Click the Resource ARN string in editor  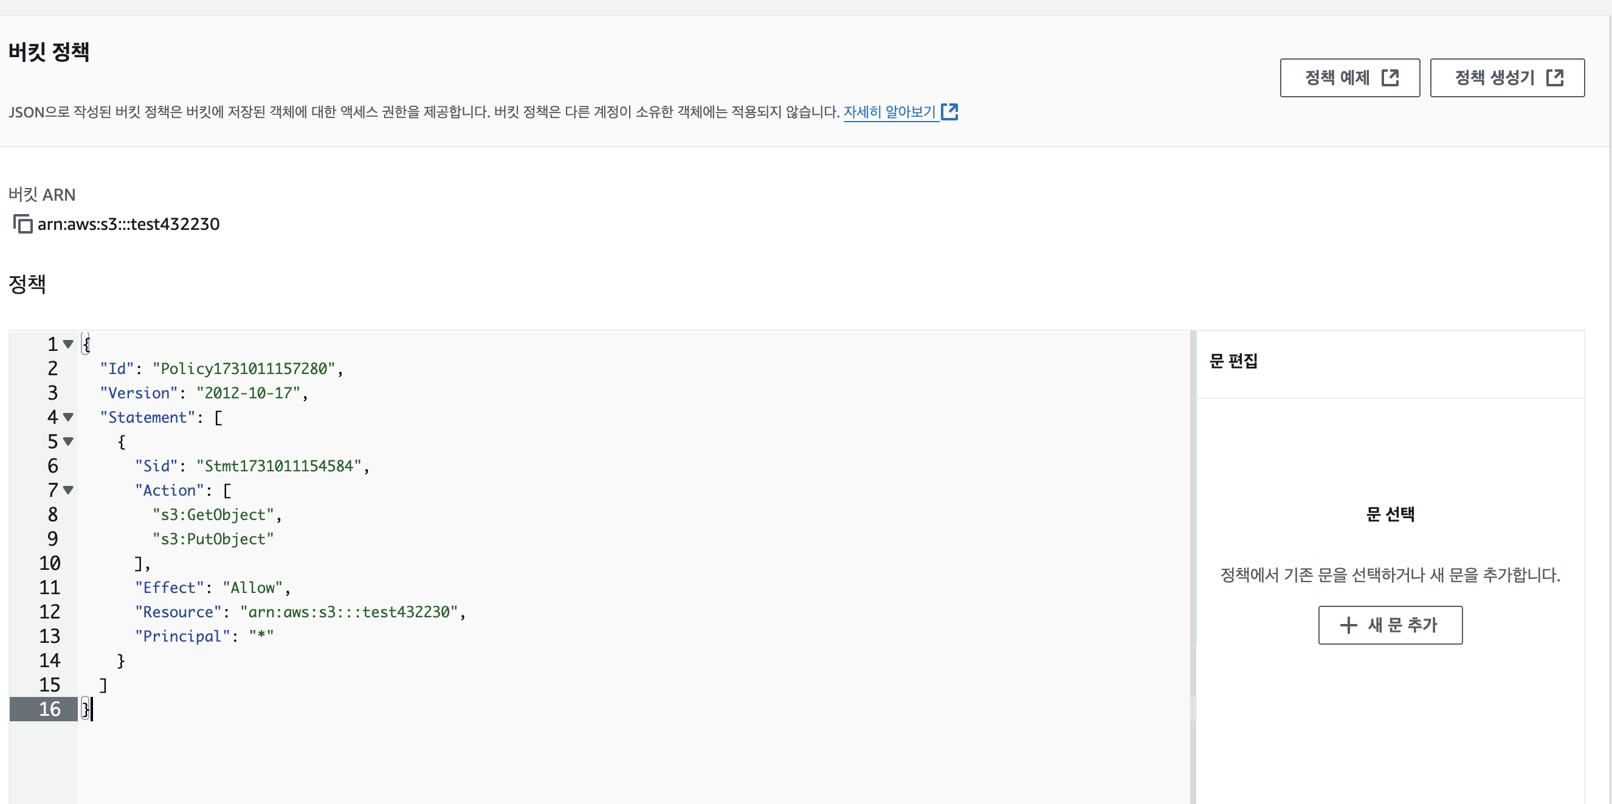click(348, 612)
